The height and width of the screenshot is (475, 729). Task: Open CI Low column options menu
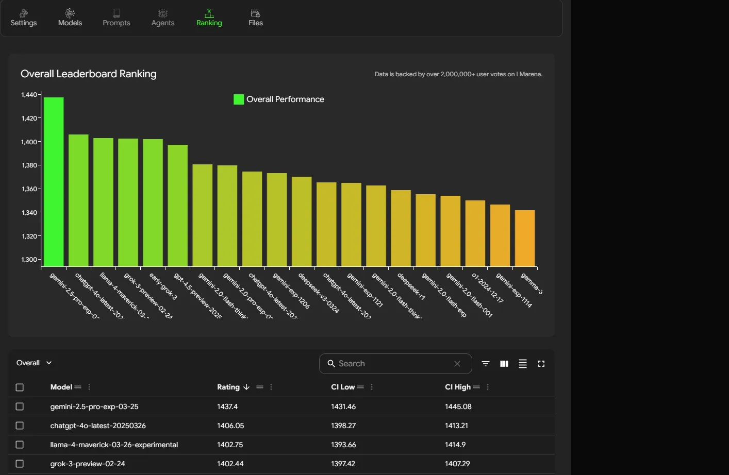point(372,387)
